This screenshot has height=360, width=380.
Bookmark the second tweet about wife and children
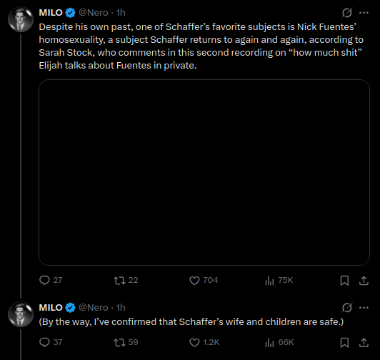tap(344, 343)
